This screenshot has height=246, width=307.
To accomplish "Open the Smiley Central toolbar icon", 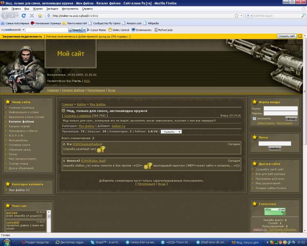I will click(119, 30).
